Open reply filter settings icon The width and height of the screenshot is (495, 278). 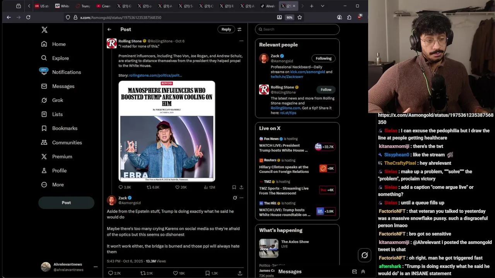[239, 29]
